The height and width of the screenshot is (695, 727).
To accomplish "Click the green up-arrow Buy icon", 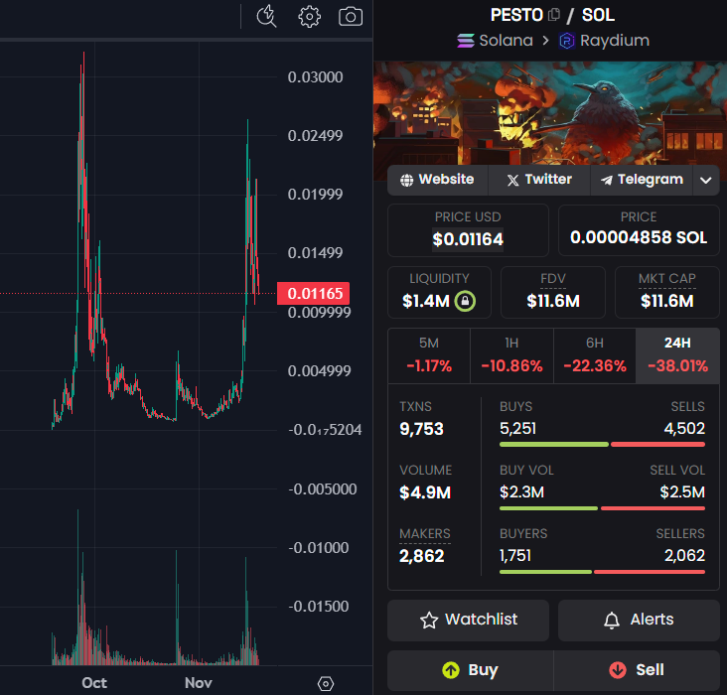I will click(x=451, y=670).
